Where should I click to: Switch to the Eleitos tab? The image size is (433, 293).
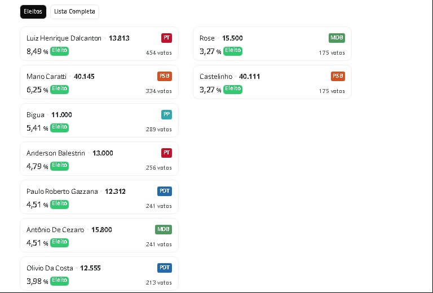[33, 12]
